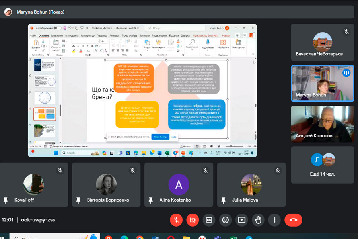Switch to the Вставлення ribbon tab
Image resolution: width=358 pixels, height=239 pixels.
coord(56,35)
